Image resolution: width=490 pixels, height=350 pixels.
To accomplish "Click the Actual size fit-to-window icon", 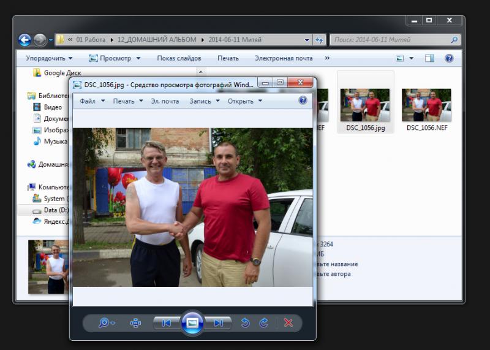I will pos(135,323).
